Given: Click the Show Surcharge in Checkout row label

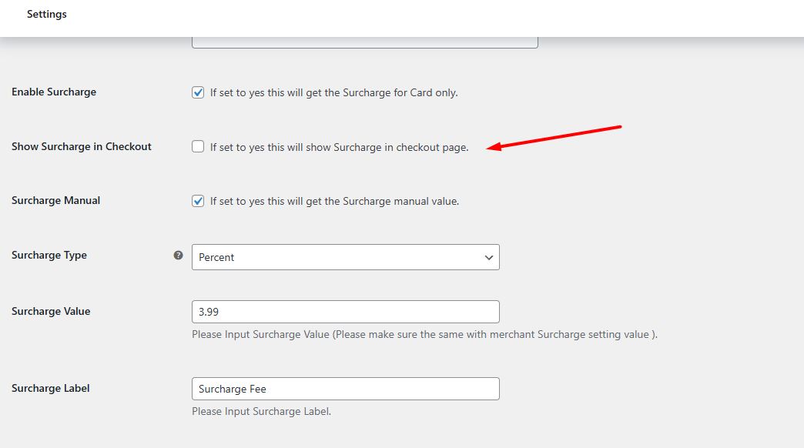Looking at the screenshot, I should click(x=82, y=146).
